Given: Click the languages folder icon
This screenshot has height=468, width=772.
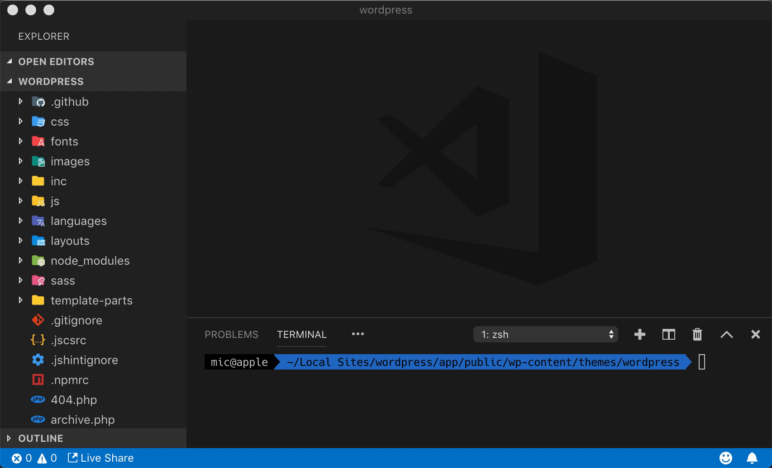Looking at the screenshot, I should tap(38, 221).
